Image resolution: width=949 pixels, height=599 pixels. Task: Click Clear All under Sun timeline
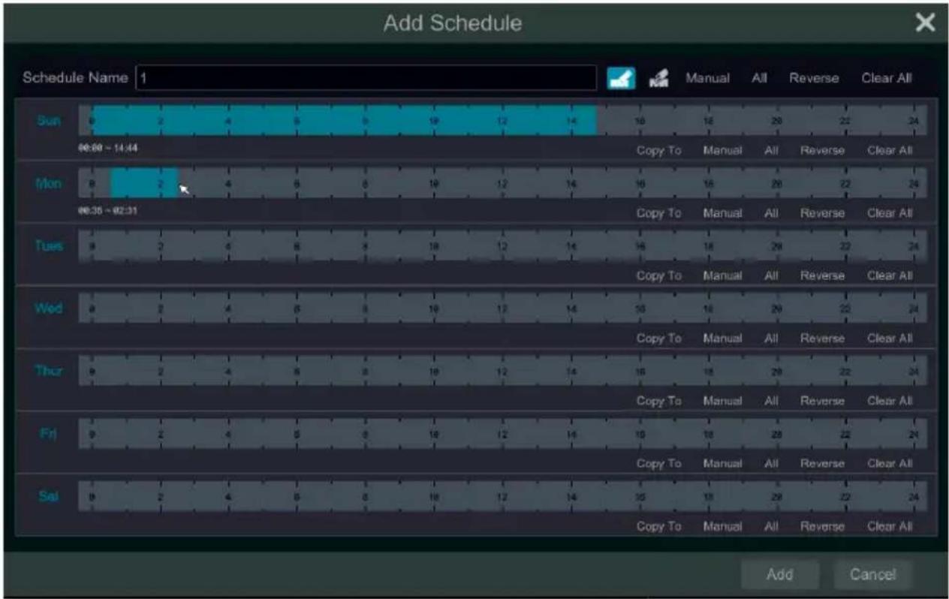(x=890, y=150)
